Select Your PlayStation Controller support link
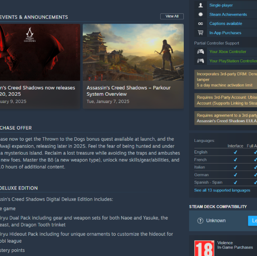Viewport: 257px width, 256px height. [x=233, y=61]
